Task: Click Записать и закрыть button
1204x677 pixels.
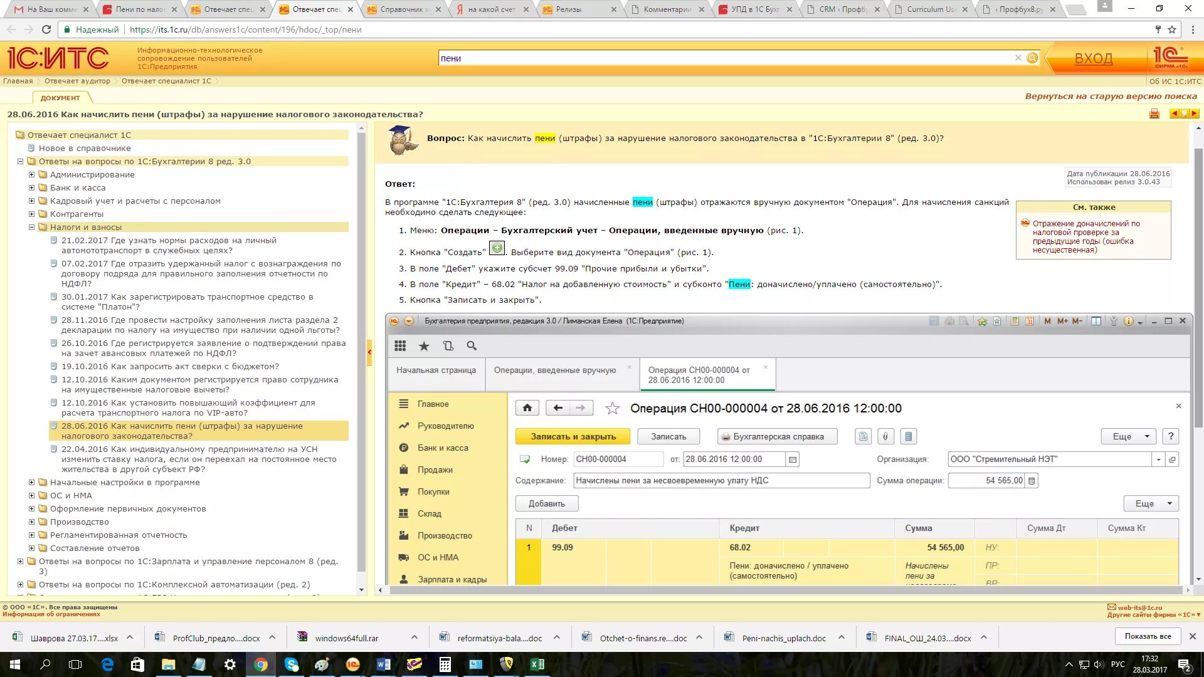Action: 573,436
